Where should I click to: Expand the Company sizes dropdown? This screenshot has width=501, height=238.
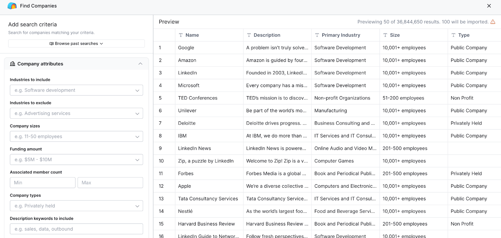[x=76, y=136]
